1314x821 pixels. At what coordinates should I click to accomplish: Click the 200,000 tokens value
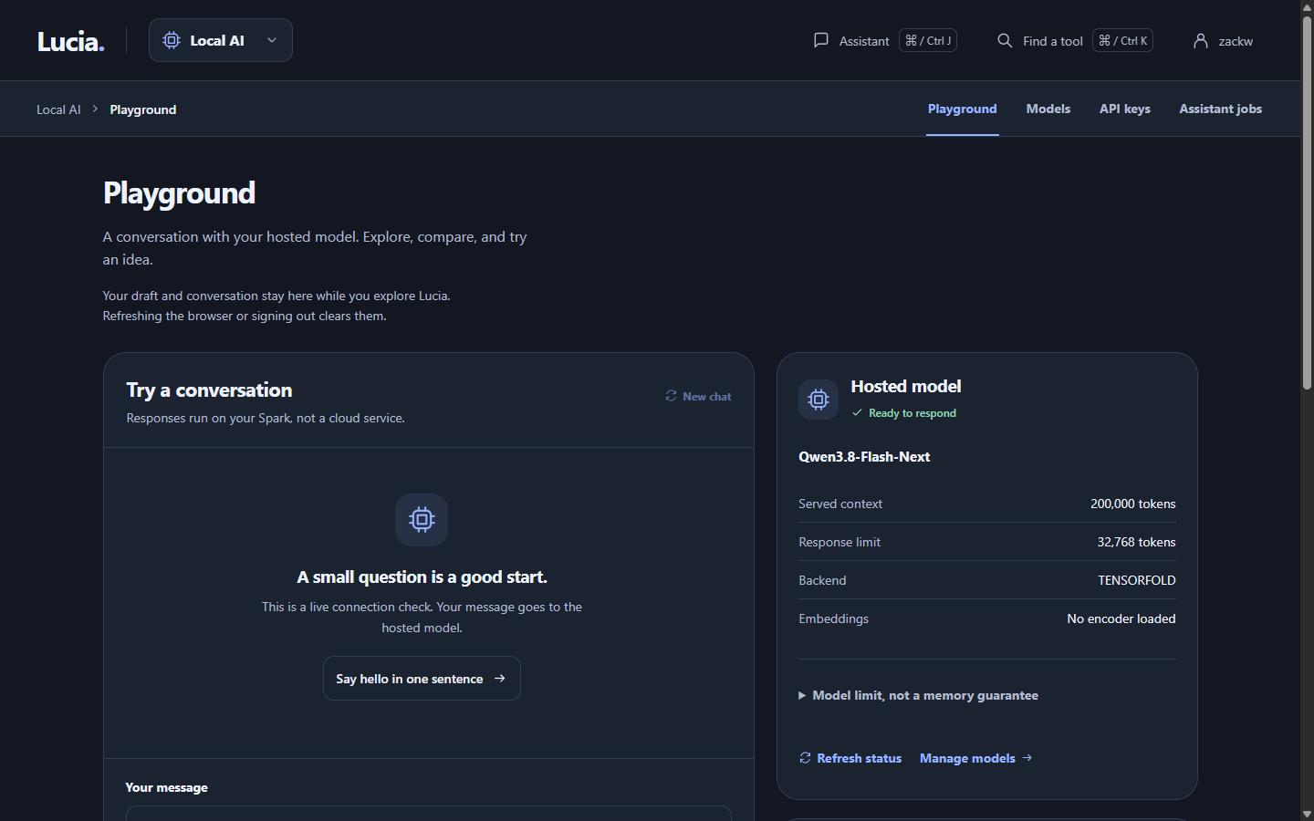[1133, 504]
